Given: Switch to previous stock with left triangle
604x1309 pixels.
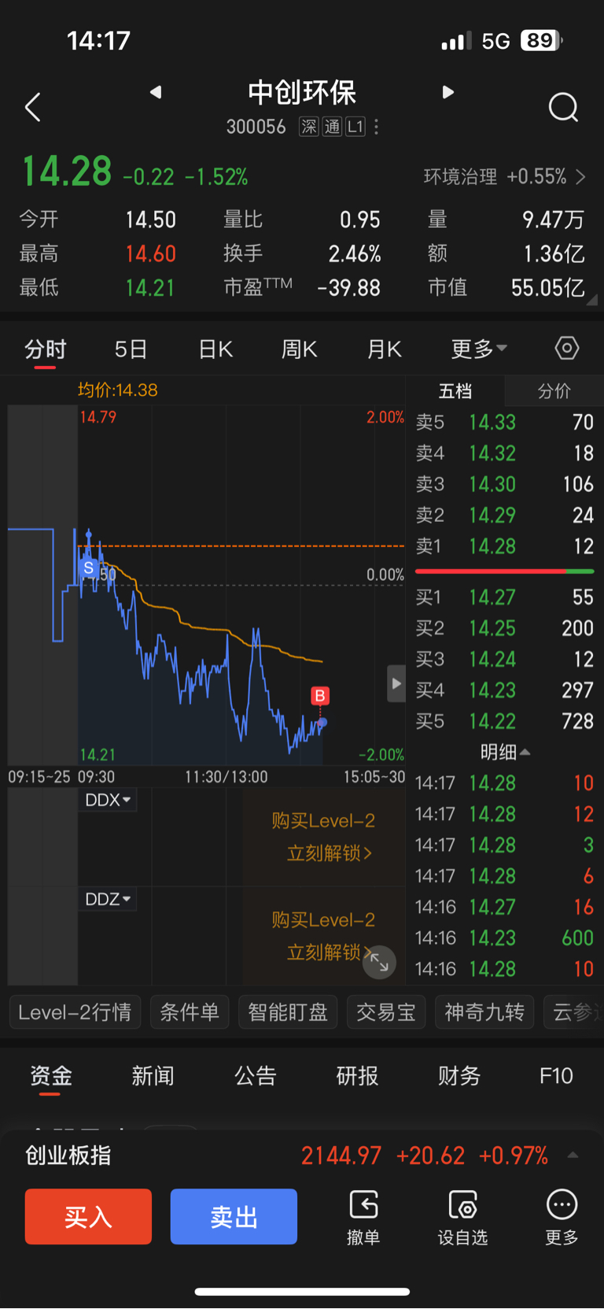Looking at the screenshot, I should [x=156, y=92].
